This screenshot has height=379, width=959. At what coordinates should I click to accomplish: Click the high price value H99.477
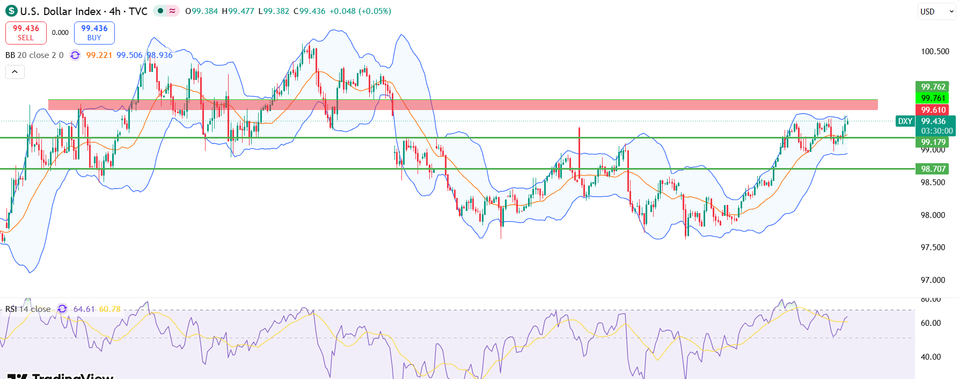[238, 11]
